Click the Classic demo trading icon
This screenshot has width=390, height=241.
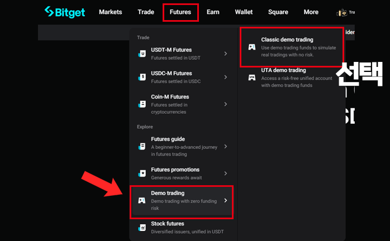251,47
